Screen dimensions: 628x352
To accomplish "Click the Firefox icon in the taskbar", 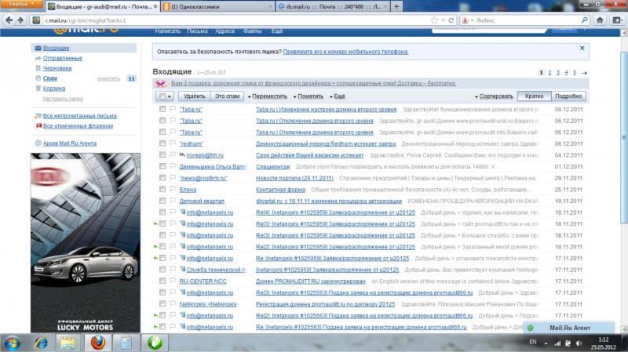I will pyautogui.click(x=97, y=343).
